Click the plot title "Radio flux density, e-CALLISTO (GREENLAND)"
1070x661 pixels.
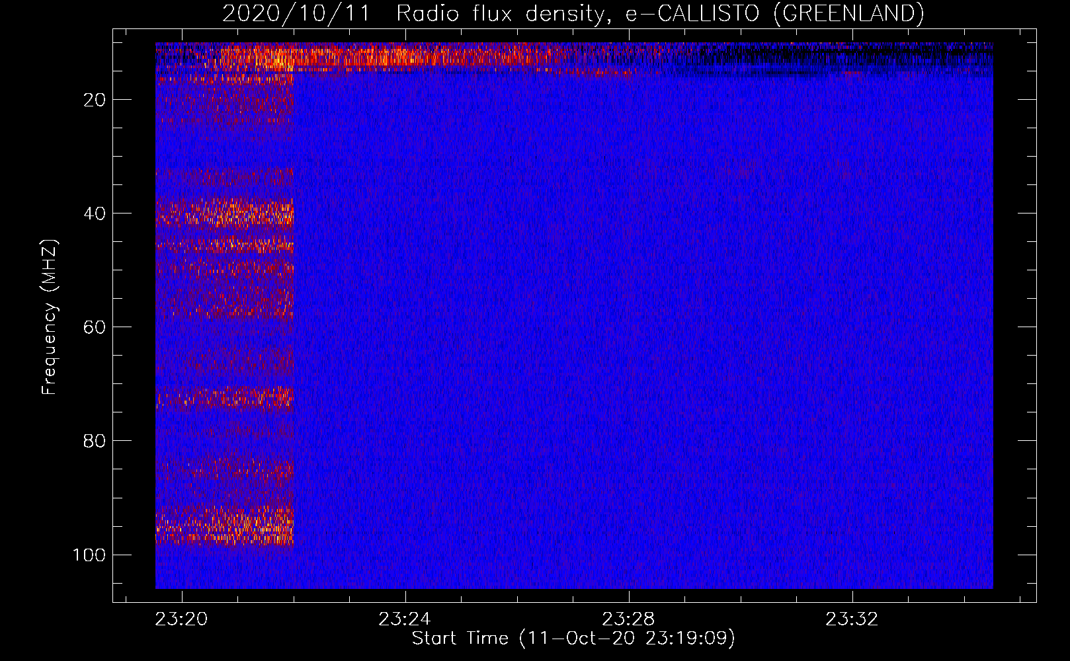pos(660,13)
